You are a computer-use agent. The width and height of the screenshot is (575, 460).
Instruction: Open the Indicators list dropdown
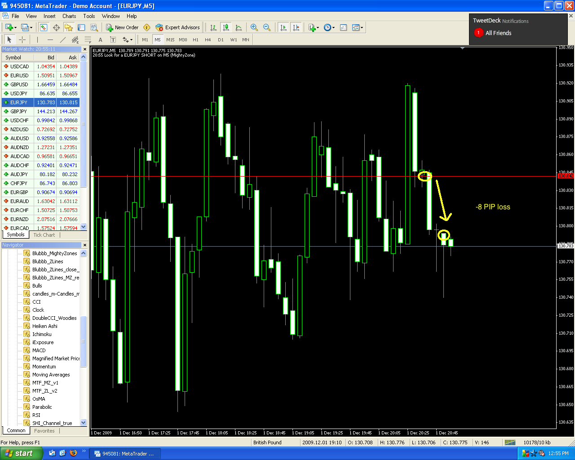click(x=314, y=27)
